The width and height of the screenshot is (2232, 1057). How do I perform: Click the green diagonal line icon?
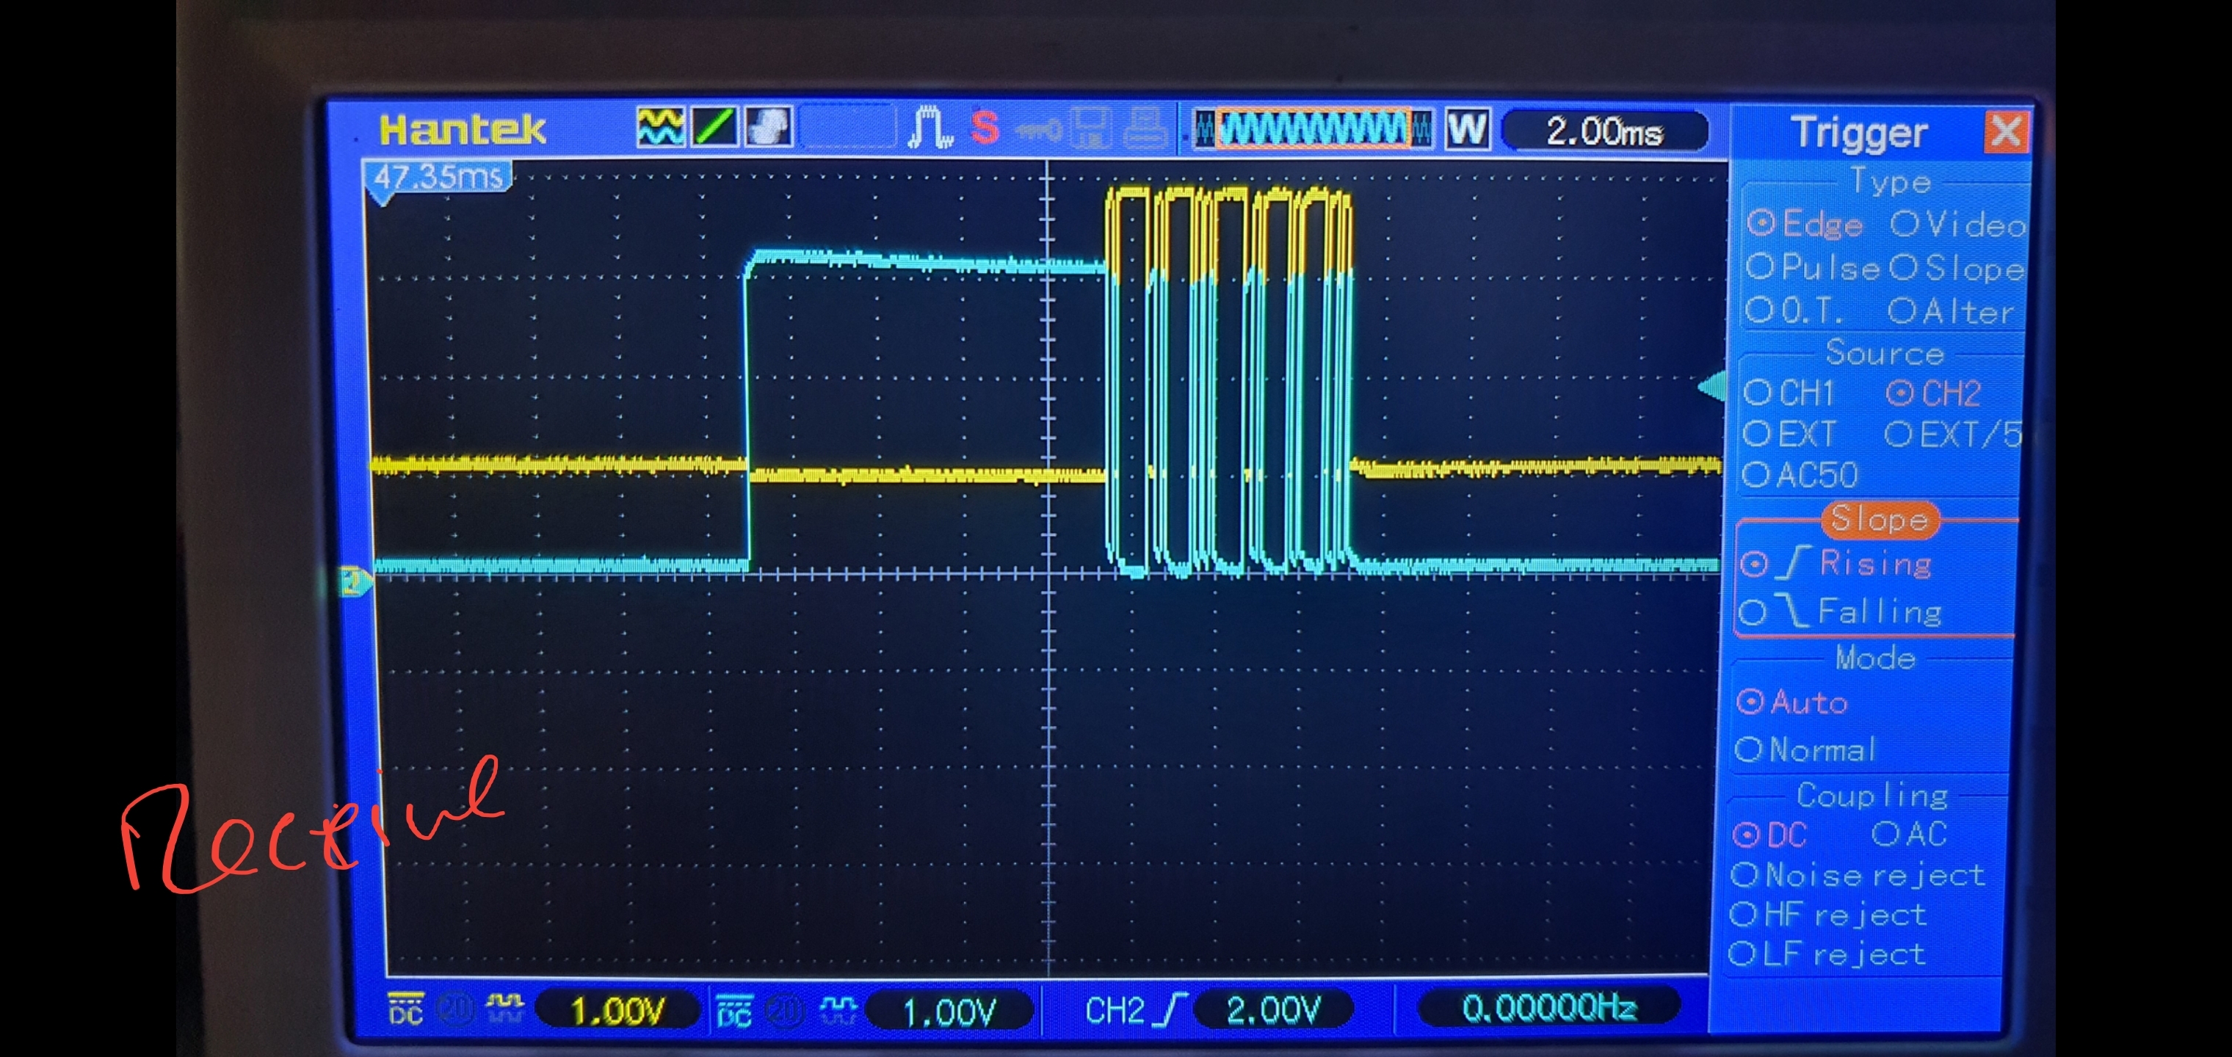pos(715,128)
